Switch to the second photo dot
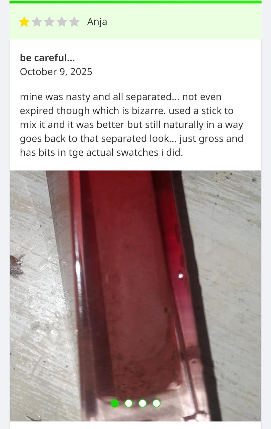Screen dimensions: 271x429 [x=129, y=403]
